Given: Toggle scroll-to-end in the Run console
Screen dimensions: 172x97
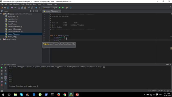Looking at the screenshot, I should [x=5, y=77].
